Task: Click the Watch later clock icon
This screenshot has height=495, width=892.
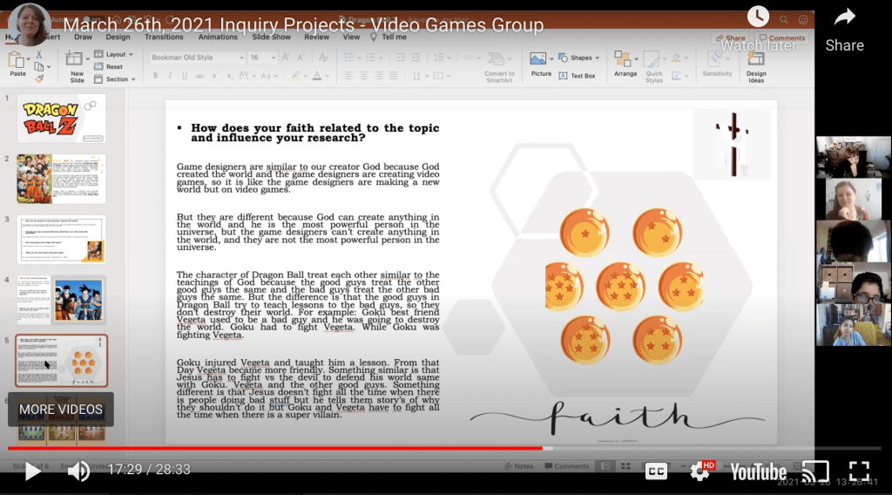Action: (758, 17)
